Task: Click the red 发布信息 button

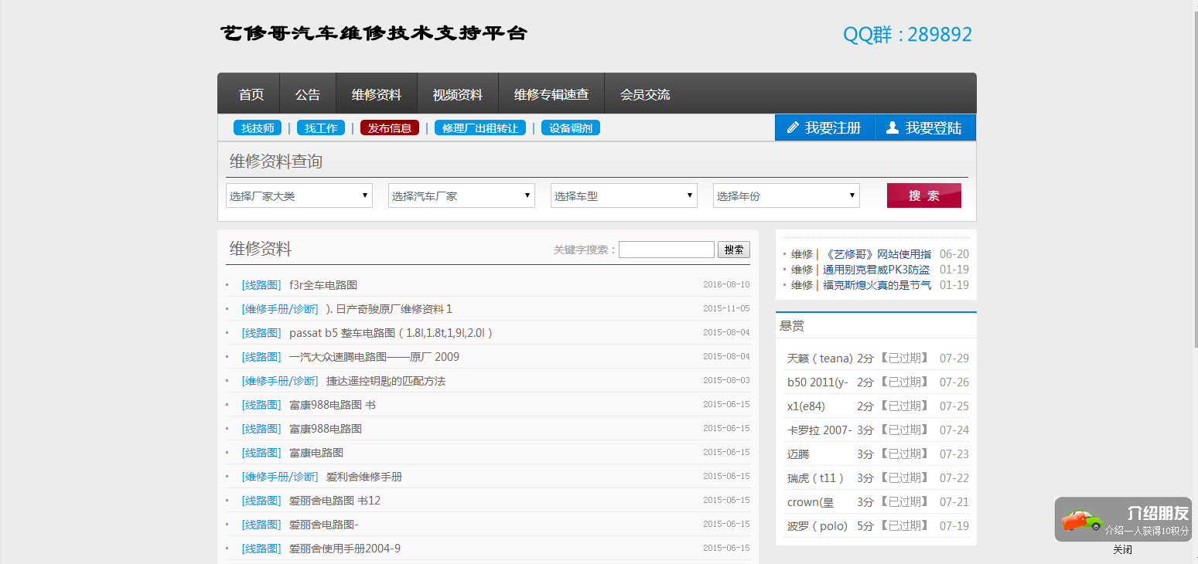Action: (x=390, y=128)
